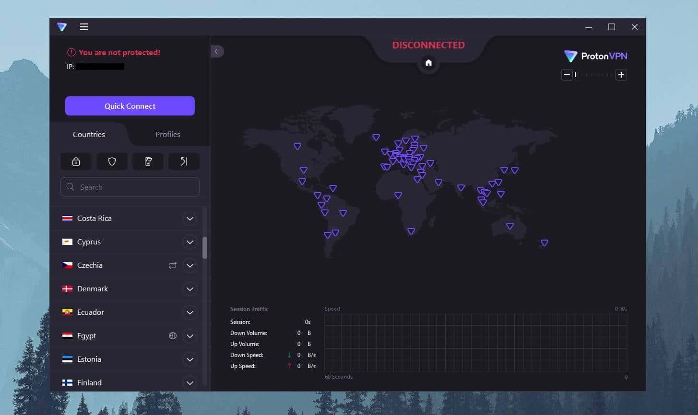Select the Canada server marker on map

(x=297, y=147)
